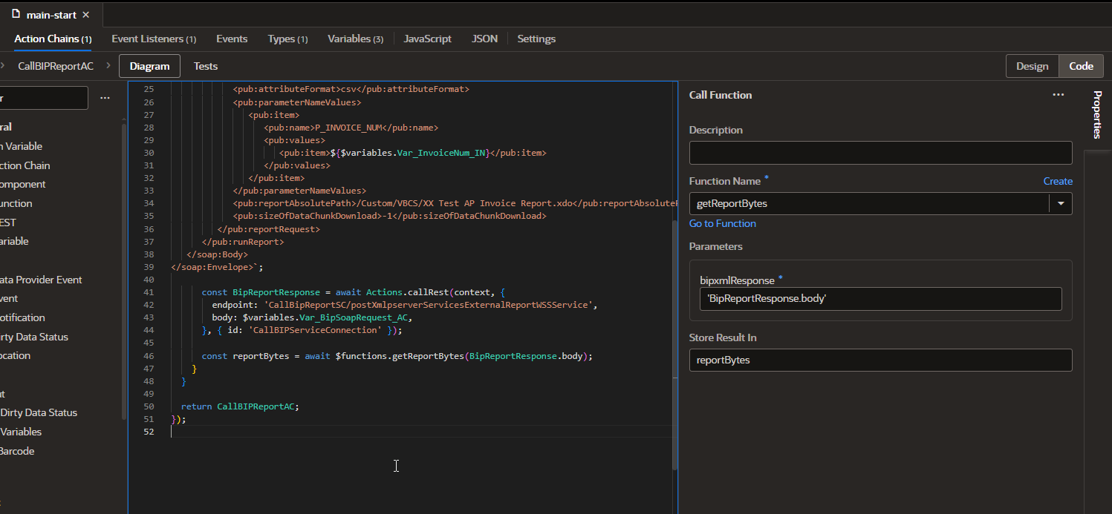Image resolution: width=1112 pixels, height=514 pixels.
Task: Select Data Provider Event action
Action: [x=41, y=280]
